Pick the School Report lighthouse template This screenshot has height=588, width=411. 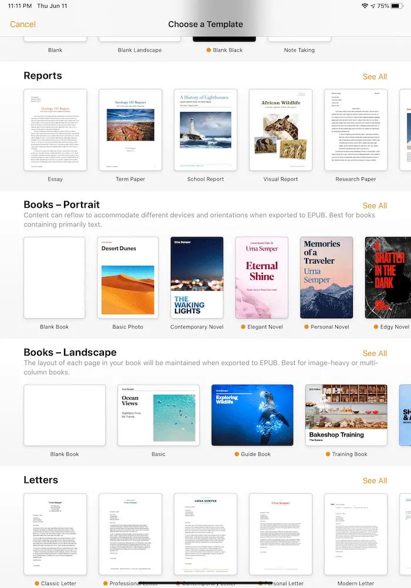[206, 130]
